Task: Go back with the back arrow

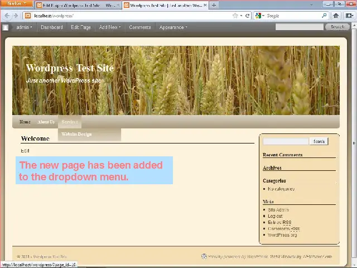Action: click(7, 16)
